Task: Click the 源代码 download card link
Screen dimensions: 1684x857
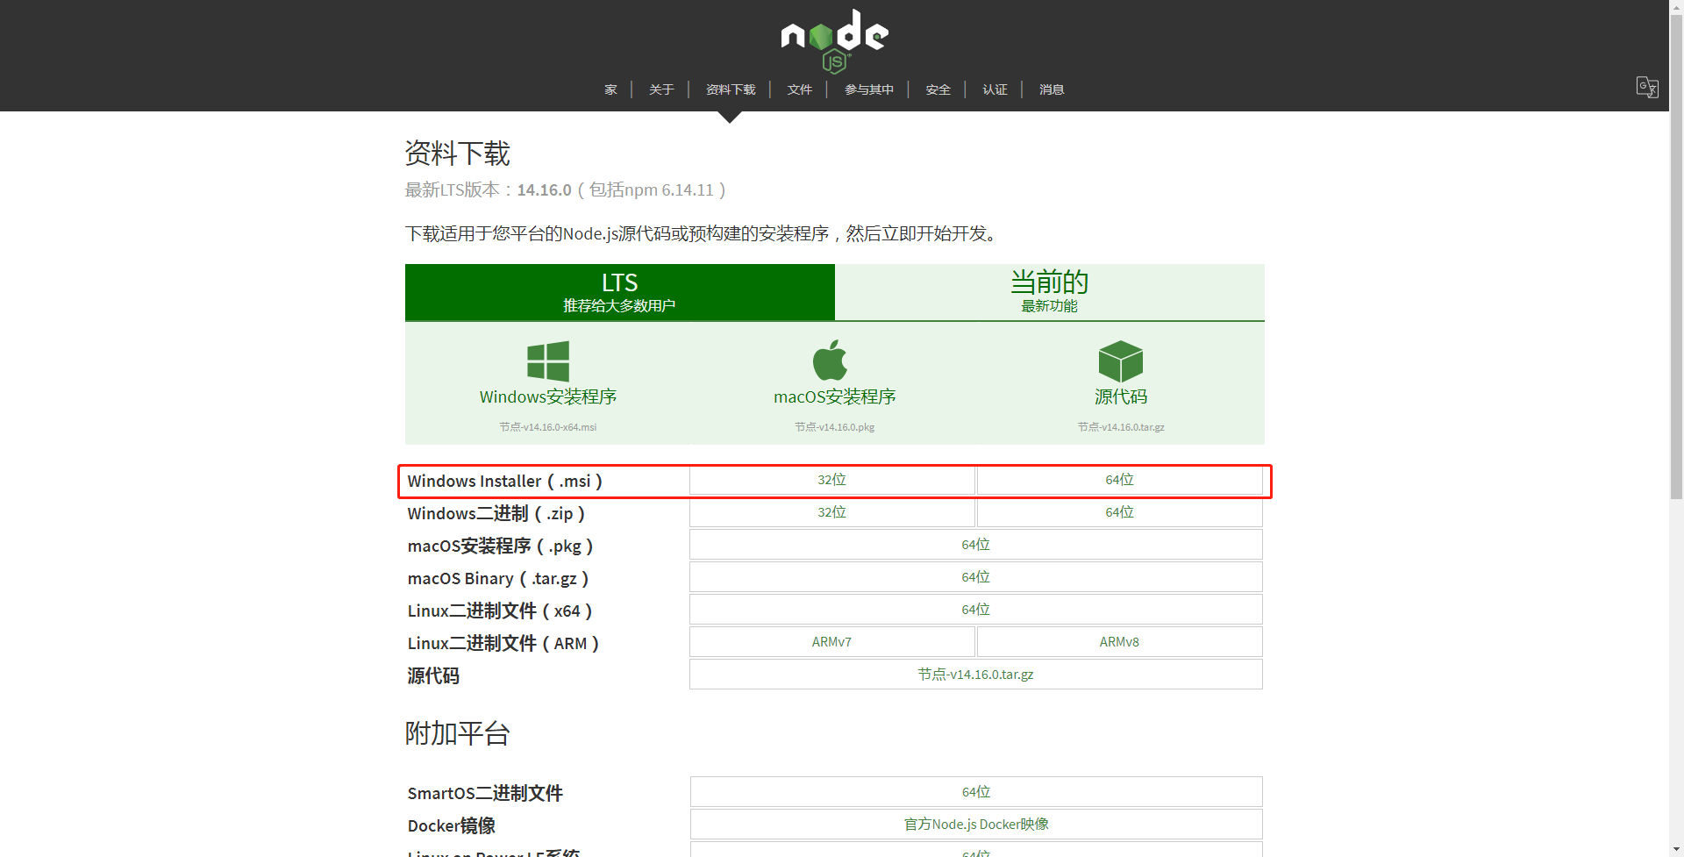Action: coord(1121,397)
